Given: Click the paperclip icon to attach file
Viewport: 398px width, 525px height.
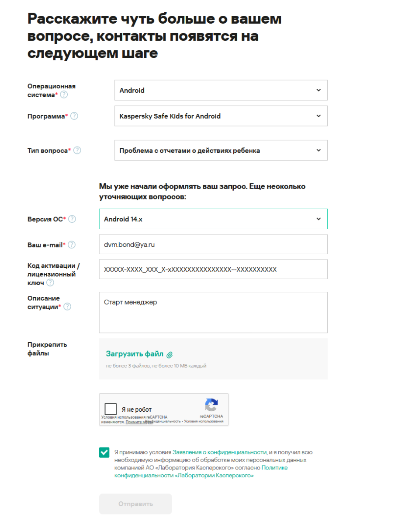Looking at the screenshot, I should pyautogui.click(x=170, y=354).
